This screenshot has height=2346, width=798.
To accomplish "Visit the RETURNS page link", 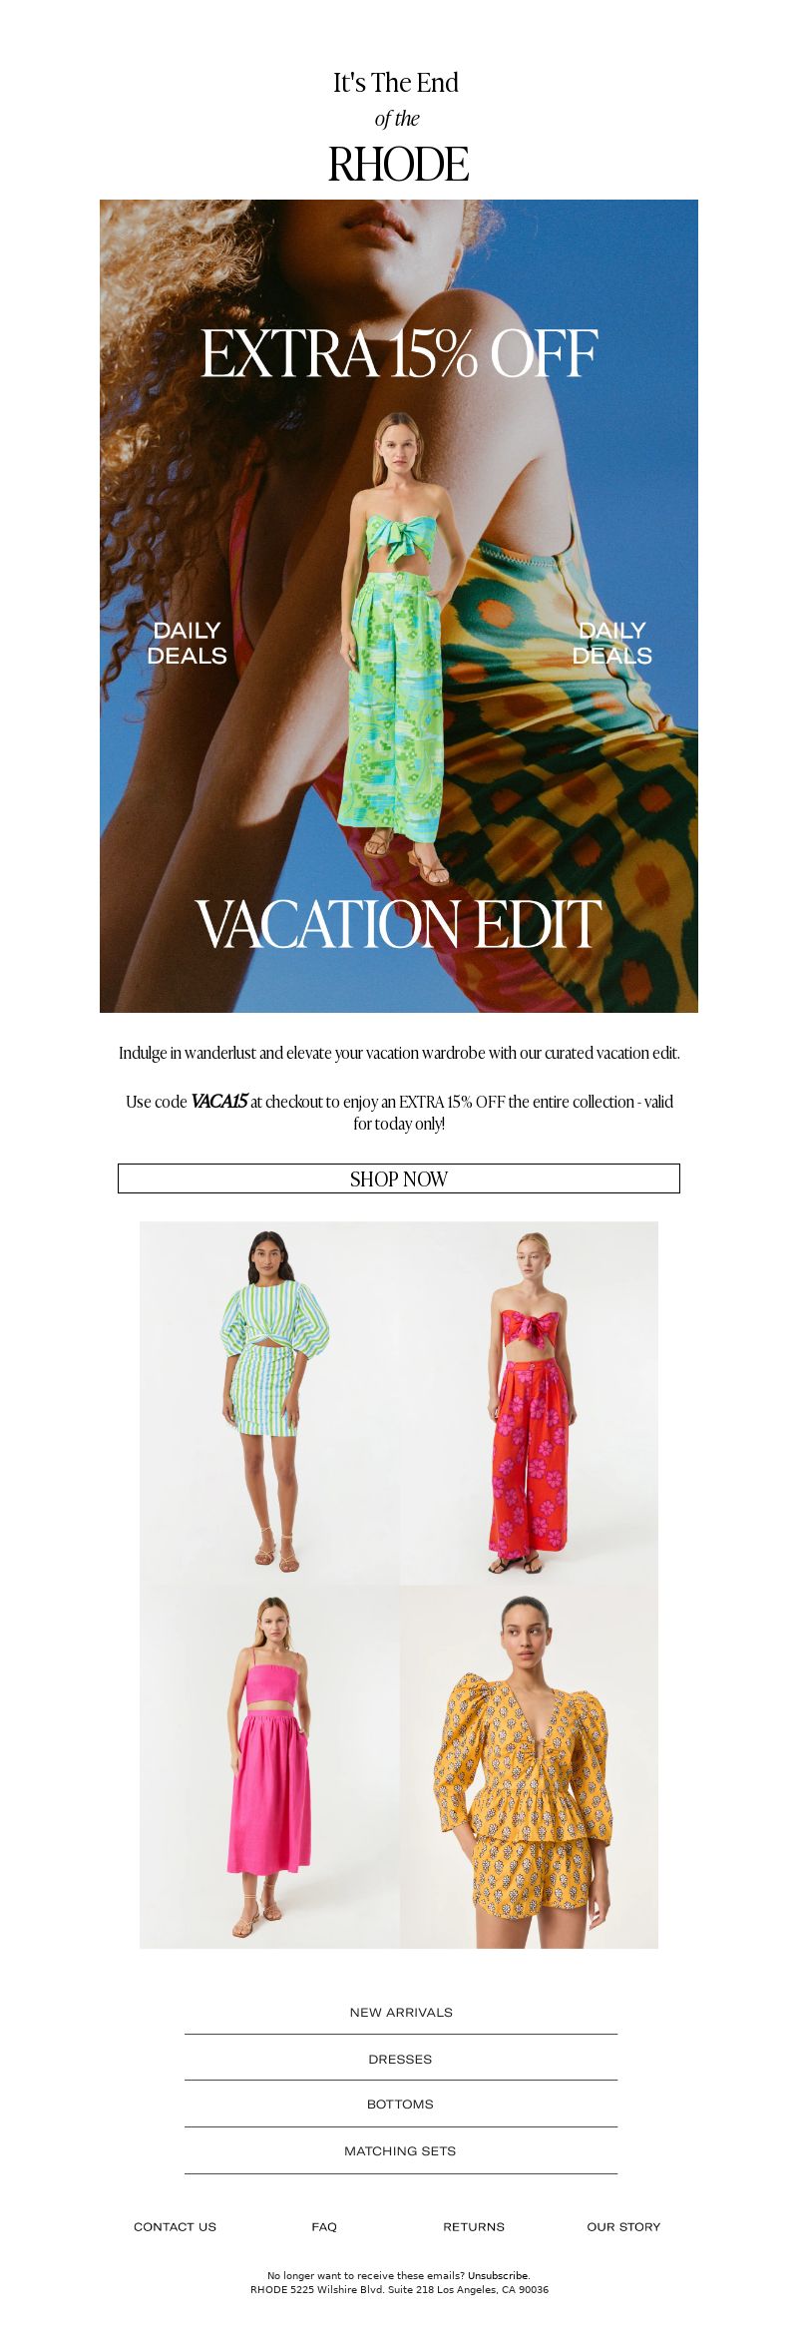I will [474, 2226].
